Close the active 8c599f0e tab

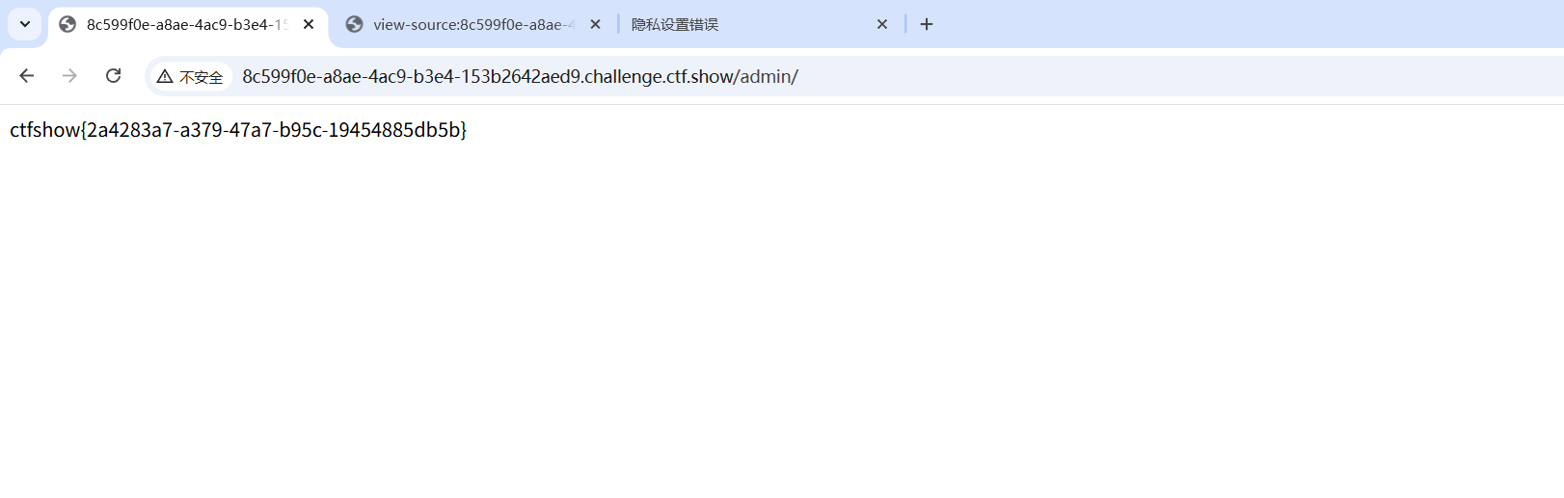click(x=309, y=24)
